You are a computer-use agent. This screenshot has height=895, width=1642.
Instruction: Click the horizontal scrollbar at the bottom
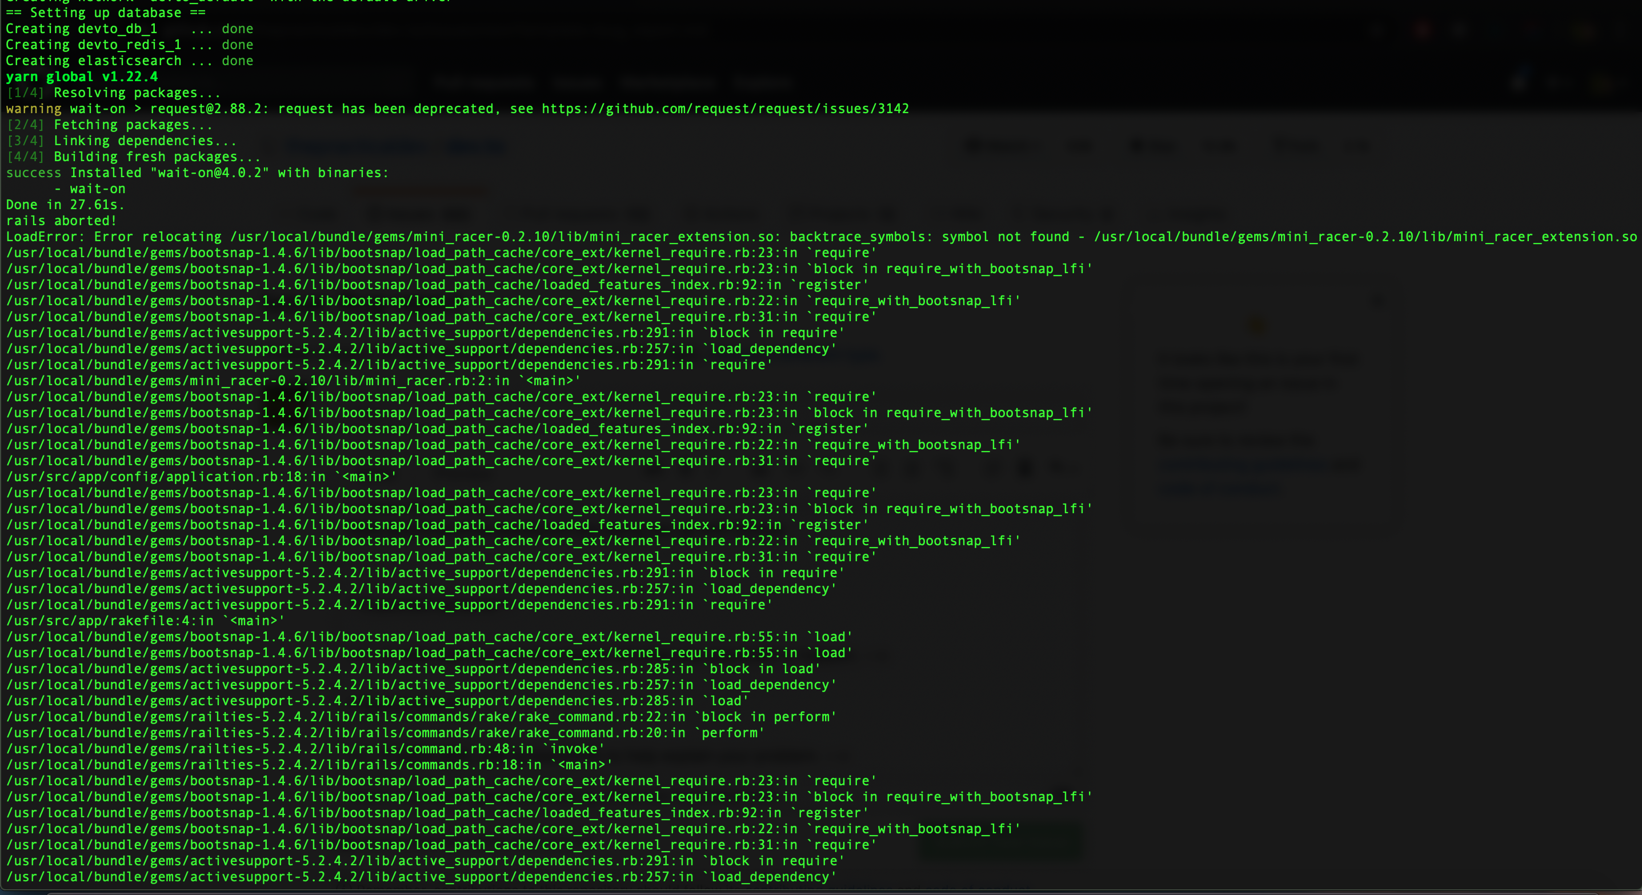[821, 891]
